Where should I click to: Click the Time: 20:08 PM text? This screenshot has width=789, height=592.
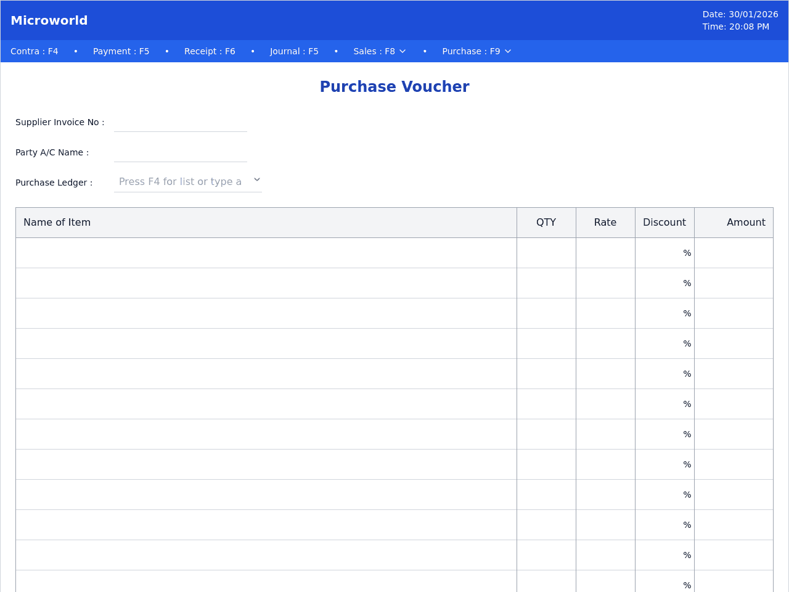tap(736, 27)
